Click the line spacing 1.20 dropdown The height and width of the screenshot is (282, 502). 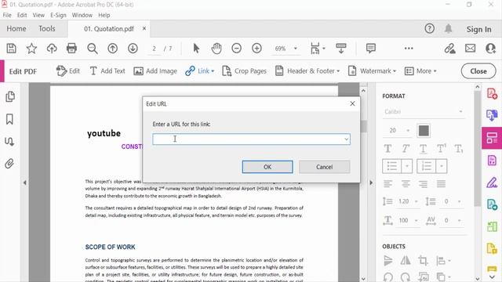click(x=417, y=201)
